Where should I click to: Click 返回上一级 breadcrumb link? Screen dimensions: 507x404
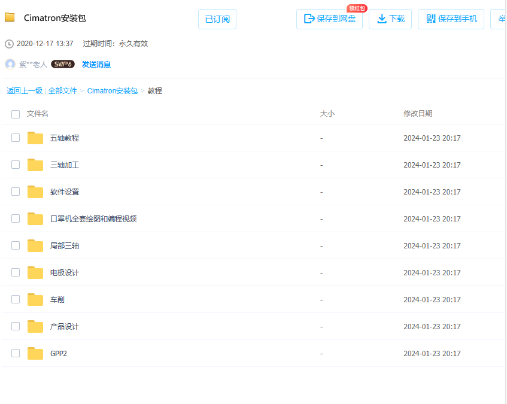click(x=25, y=91)
